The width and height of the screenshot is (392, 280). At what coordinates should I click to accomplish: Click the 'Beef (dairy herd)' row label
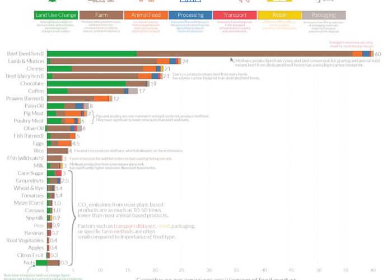click(25, 76)
